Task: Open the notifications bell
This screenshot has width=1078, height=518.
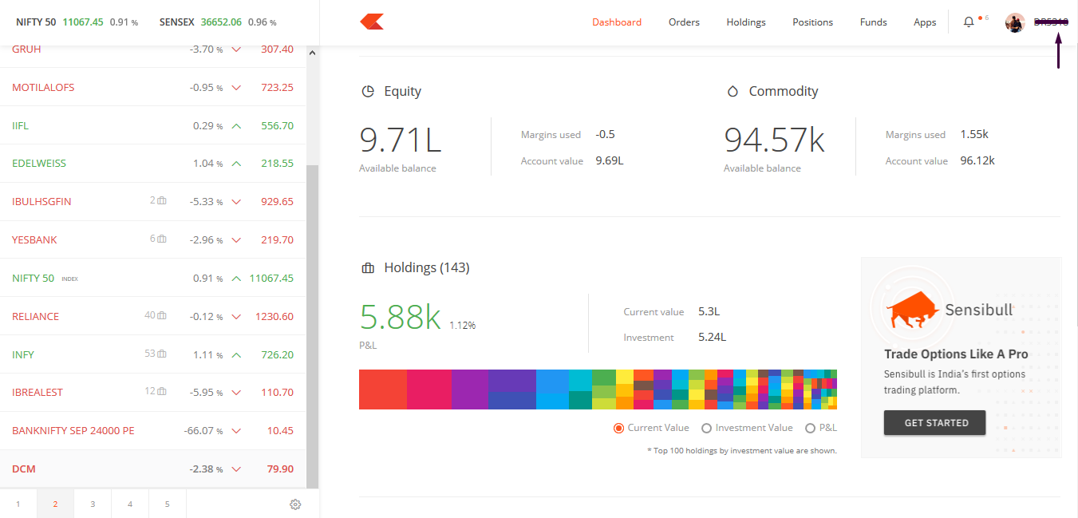Action: pyautogui.click(x=969, y=22)
